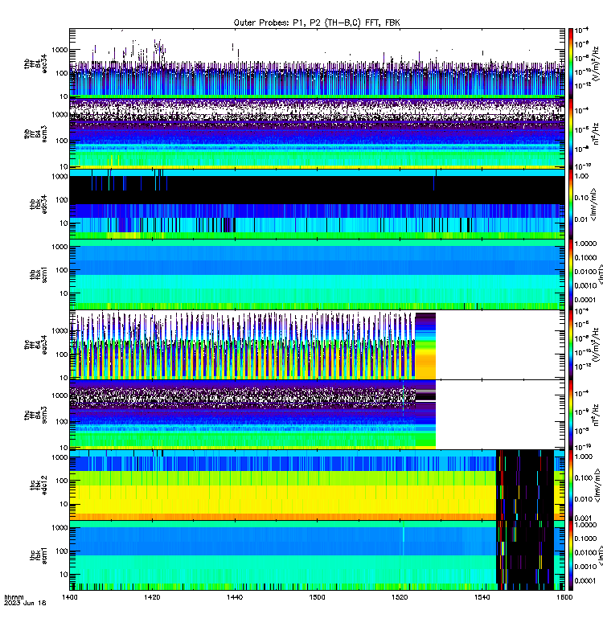Click the color bar beside the thb scm3 panel

pyautogui.click(x=571, y=133)
